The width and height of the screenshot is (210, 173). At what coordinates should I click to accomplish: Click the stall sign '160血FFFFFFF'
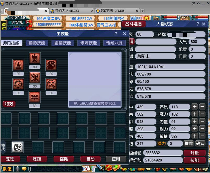coord(48,25)
